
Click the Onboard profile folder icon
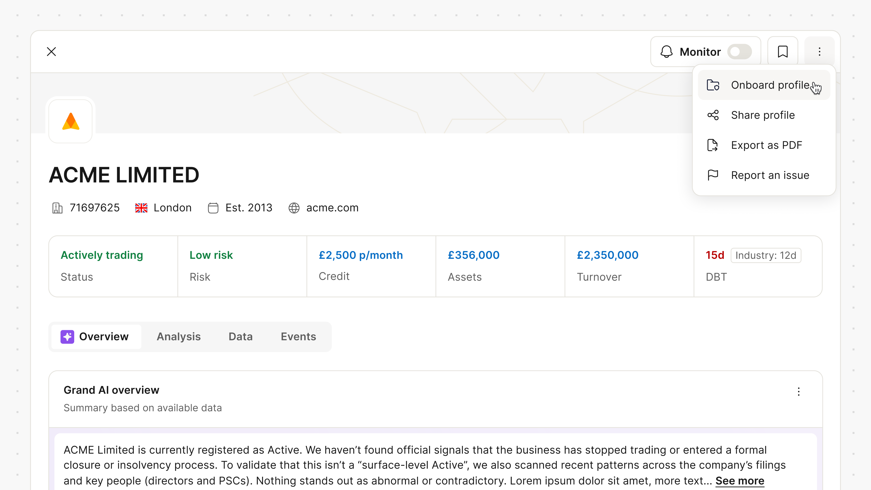coord(713,85)
